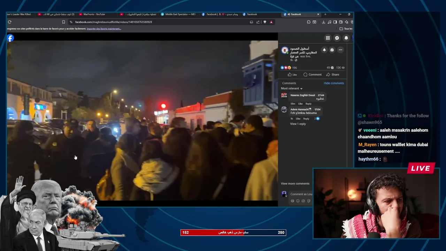Switch to Iran's Leader Was Killed tab
The height and width of the screenshot is (251, 446).
click(x=20, y=14)
